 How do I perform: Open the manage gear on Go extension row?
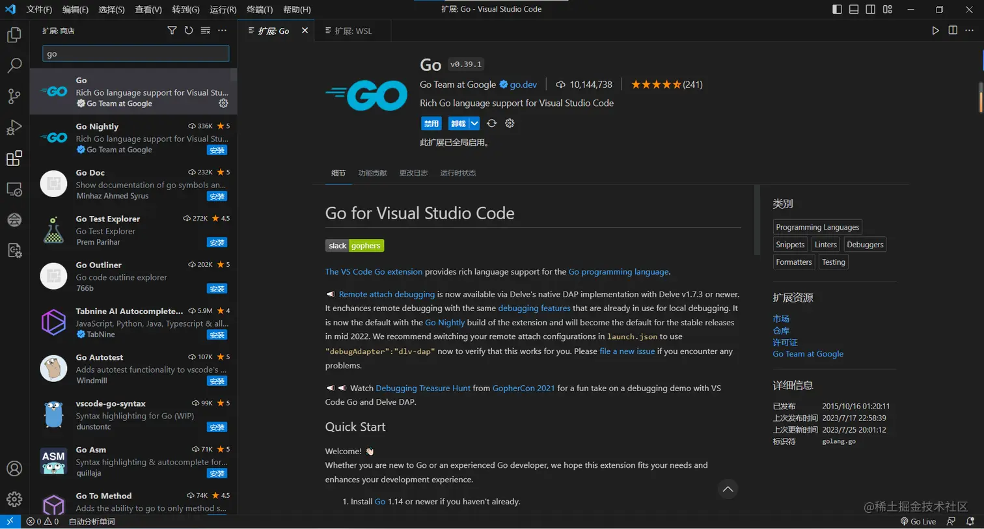point(223,103)
